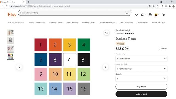Show the next listing image

106,67
